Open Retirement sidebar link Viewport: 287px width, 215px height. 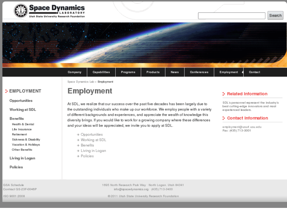point(19,135)
